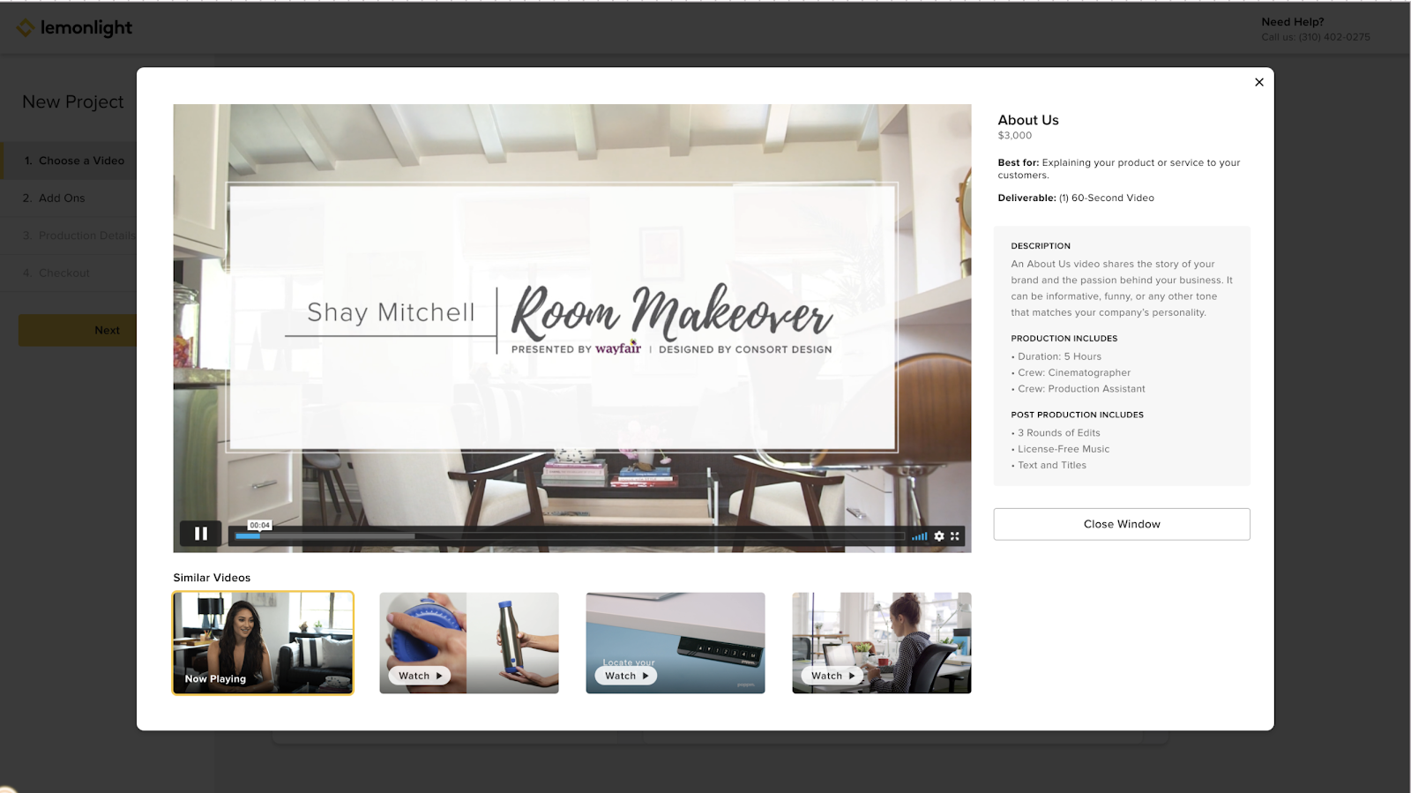Screen dimensions: 1411x793
Task: Click the yellow Next button
Action: [78, 330]
